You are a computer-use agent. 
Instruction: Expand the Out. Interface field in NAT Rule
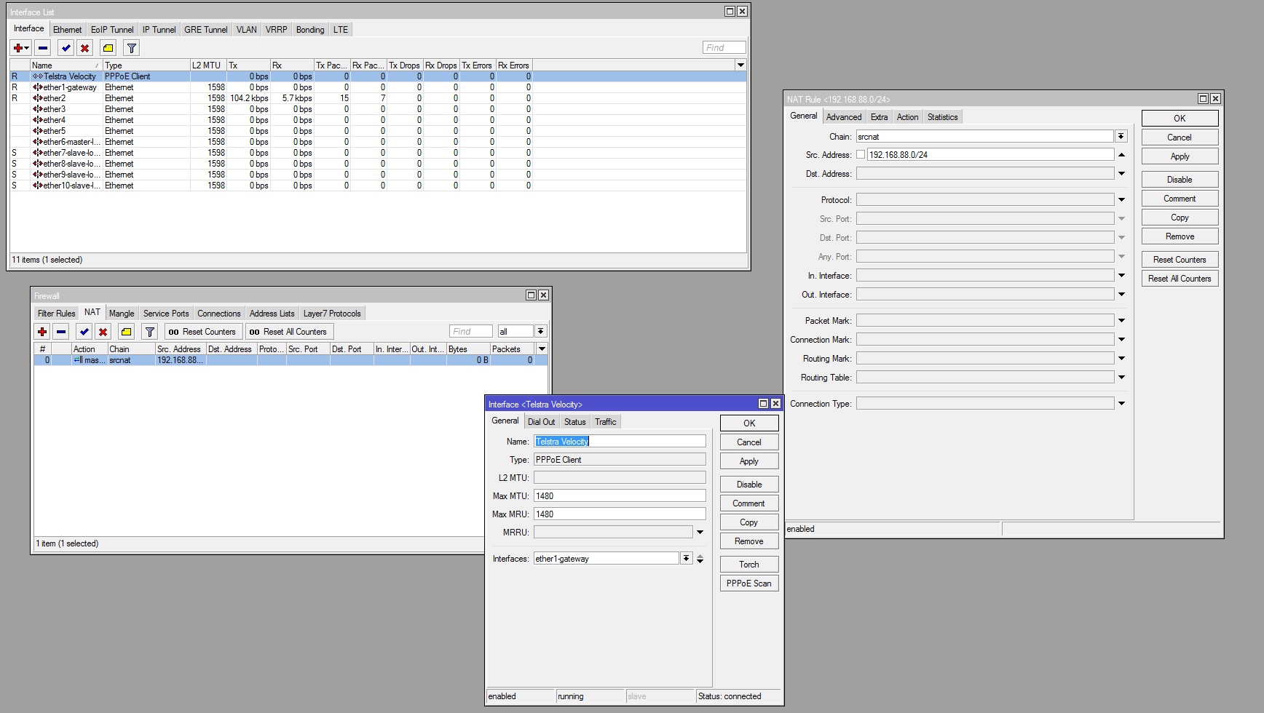(x=1121, y=295)
